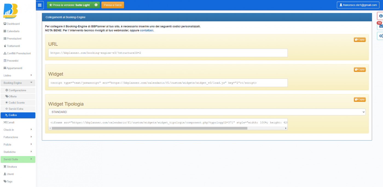Expand the Check-in submenu
Image resolution: width=383 pixels, height=187 pixels.
tap(18, 130)
